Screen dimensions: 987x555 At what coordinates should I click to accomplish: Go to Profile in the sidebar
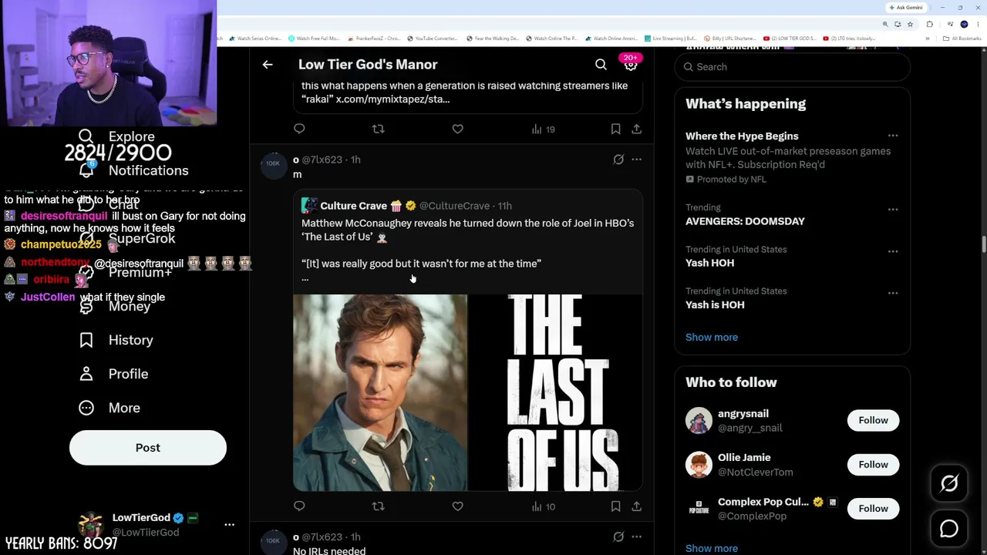(x=113, y=374)
